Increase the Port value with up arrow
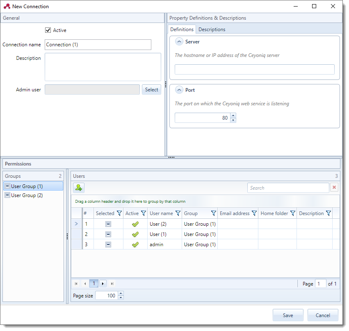Screen dimensions: 349x331 click(233, 116)
